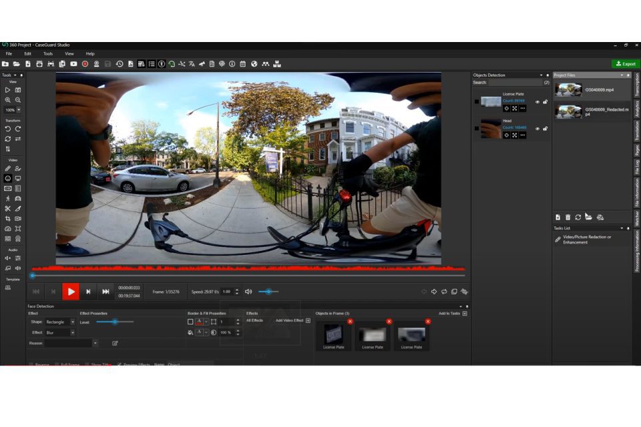Adjust the player volume slider
The image size is (641, 427).
[x=268, y=292]
